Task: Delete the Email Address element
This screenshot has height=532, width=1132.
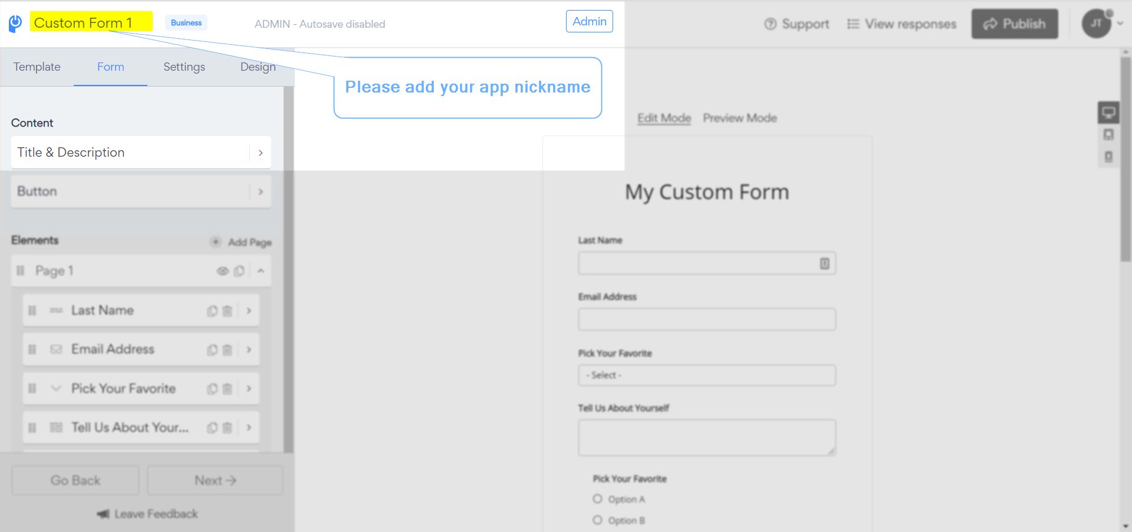Action: click(227, 350)
